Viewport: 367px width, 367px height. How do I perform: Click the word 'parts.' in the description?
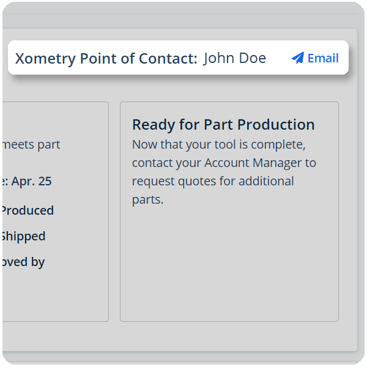tap(148, 200)
